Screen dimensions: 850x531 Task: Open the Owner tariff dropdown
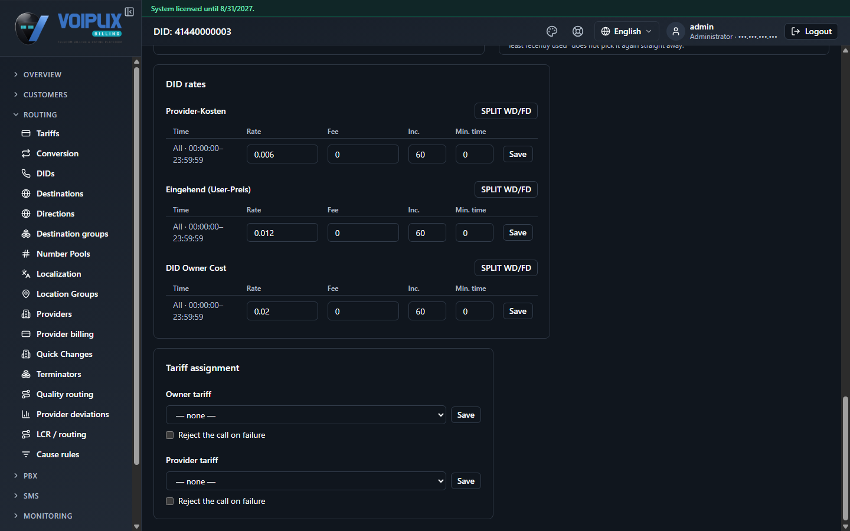click(306, 415)
